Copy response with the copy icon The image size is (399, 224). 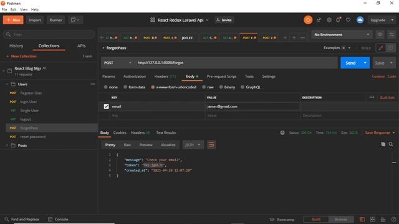383,144
